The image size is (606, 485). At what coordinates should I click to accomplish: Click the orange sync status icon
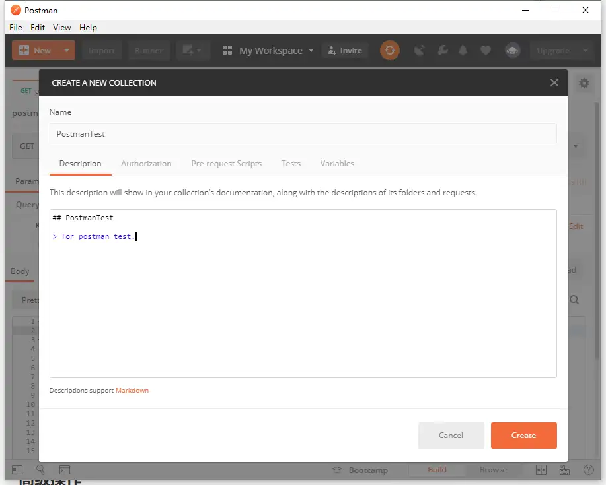390,50
